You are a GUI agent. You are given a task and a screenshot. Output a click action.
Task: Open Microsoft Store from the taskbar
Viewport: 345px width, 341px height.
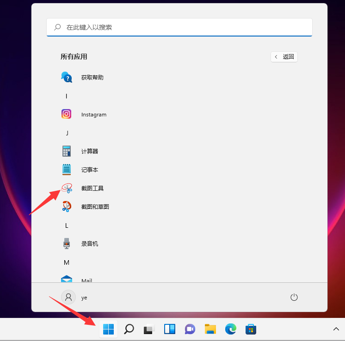pos(251,329)
